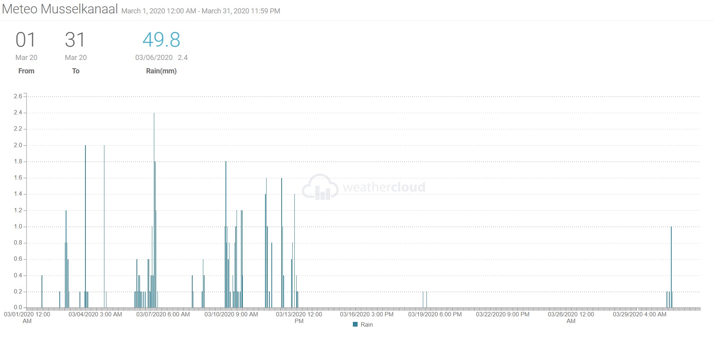Toggle the Rain legend color swatch
This screenshot has width=714, height=342.
[355, 324]
